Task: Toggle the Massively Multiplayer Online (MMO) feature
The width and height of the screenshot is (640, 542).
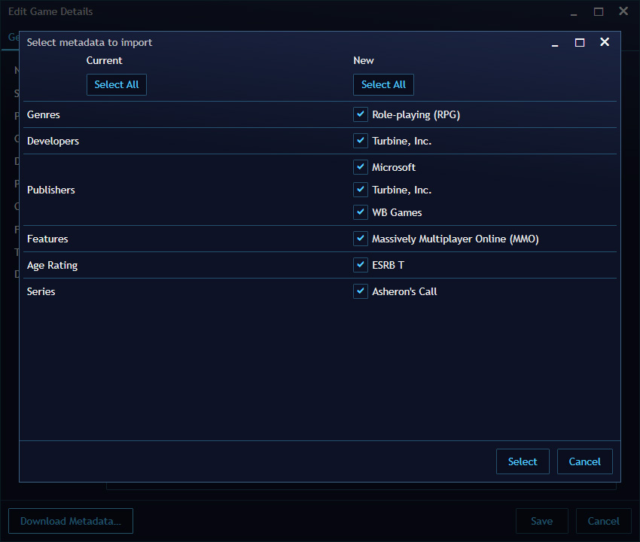Action: (360, 239)
